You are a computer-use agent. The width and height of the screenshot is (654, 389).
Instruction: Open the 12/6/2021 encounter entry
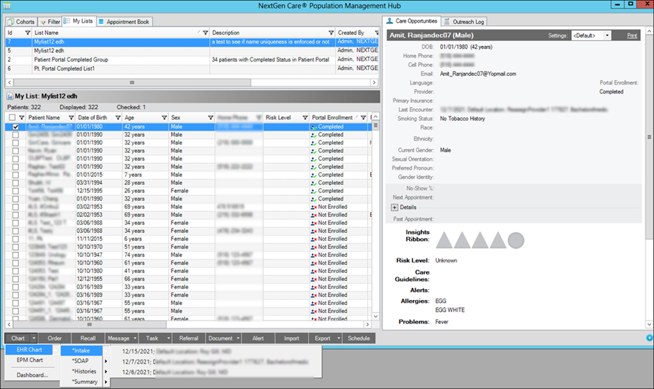point(217,372)
